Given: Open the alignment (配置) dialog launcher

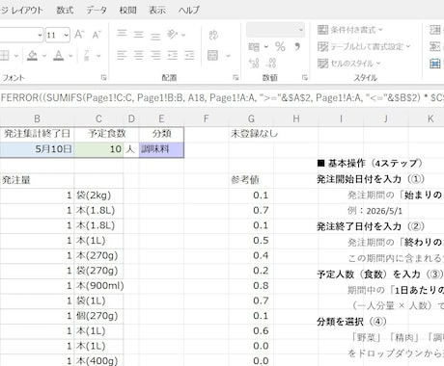Looking at the screenshot, I should [x=236, y=77].
